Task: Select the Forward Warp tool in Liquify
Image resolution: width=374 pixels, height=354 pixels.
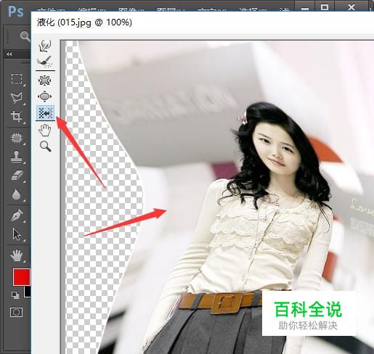Action: (x=45, y=46)
